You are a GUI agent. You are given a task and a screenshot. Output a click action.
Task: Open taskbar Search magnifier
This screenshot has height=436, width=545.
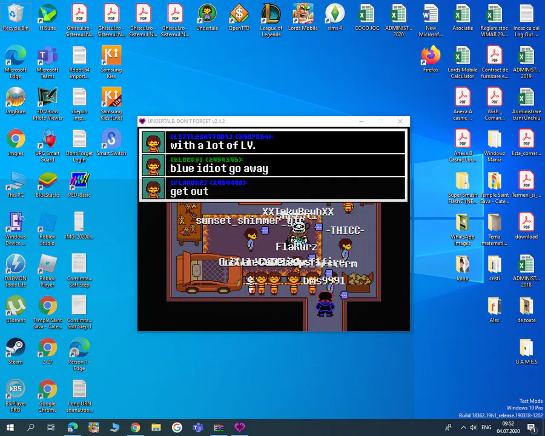31,428
